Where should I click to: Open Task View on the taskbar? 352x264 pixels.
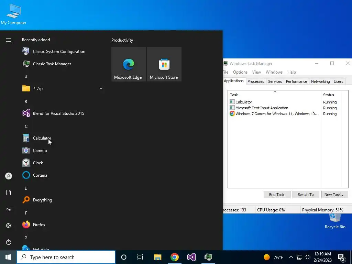tap(140, 257)
